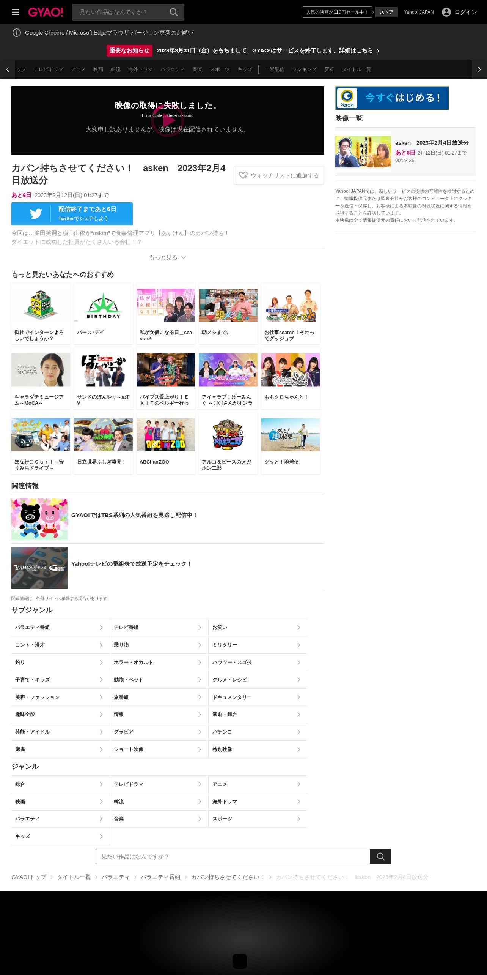Viewport: 487px width, 975px height.
Task: Click ログイン text in header
Action: pyautogui.click(x=466, y=12)
